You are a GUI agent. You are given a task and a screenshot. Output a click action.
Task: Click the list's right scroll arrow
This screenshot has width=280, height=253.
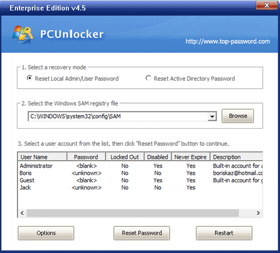(258, 213)
